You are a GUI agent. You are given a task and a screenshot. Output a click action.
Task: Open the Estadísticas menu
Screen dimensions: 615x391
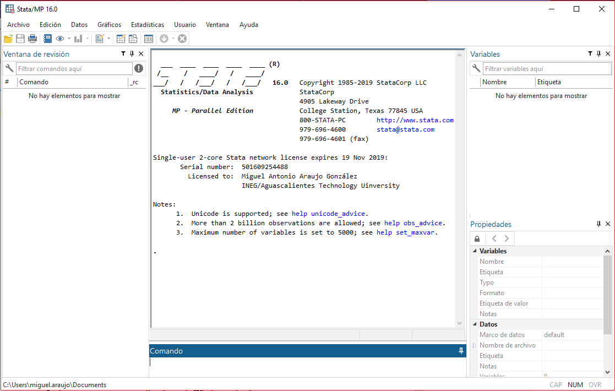tap(148, 25)
